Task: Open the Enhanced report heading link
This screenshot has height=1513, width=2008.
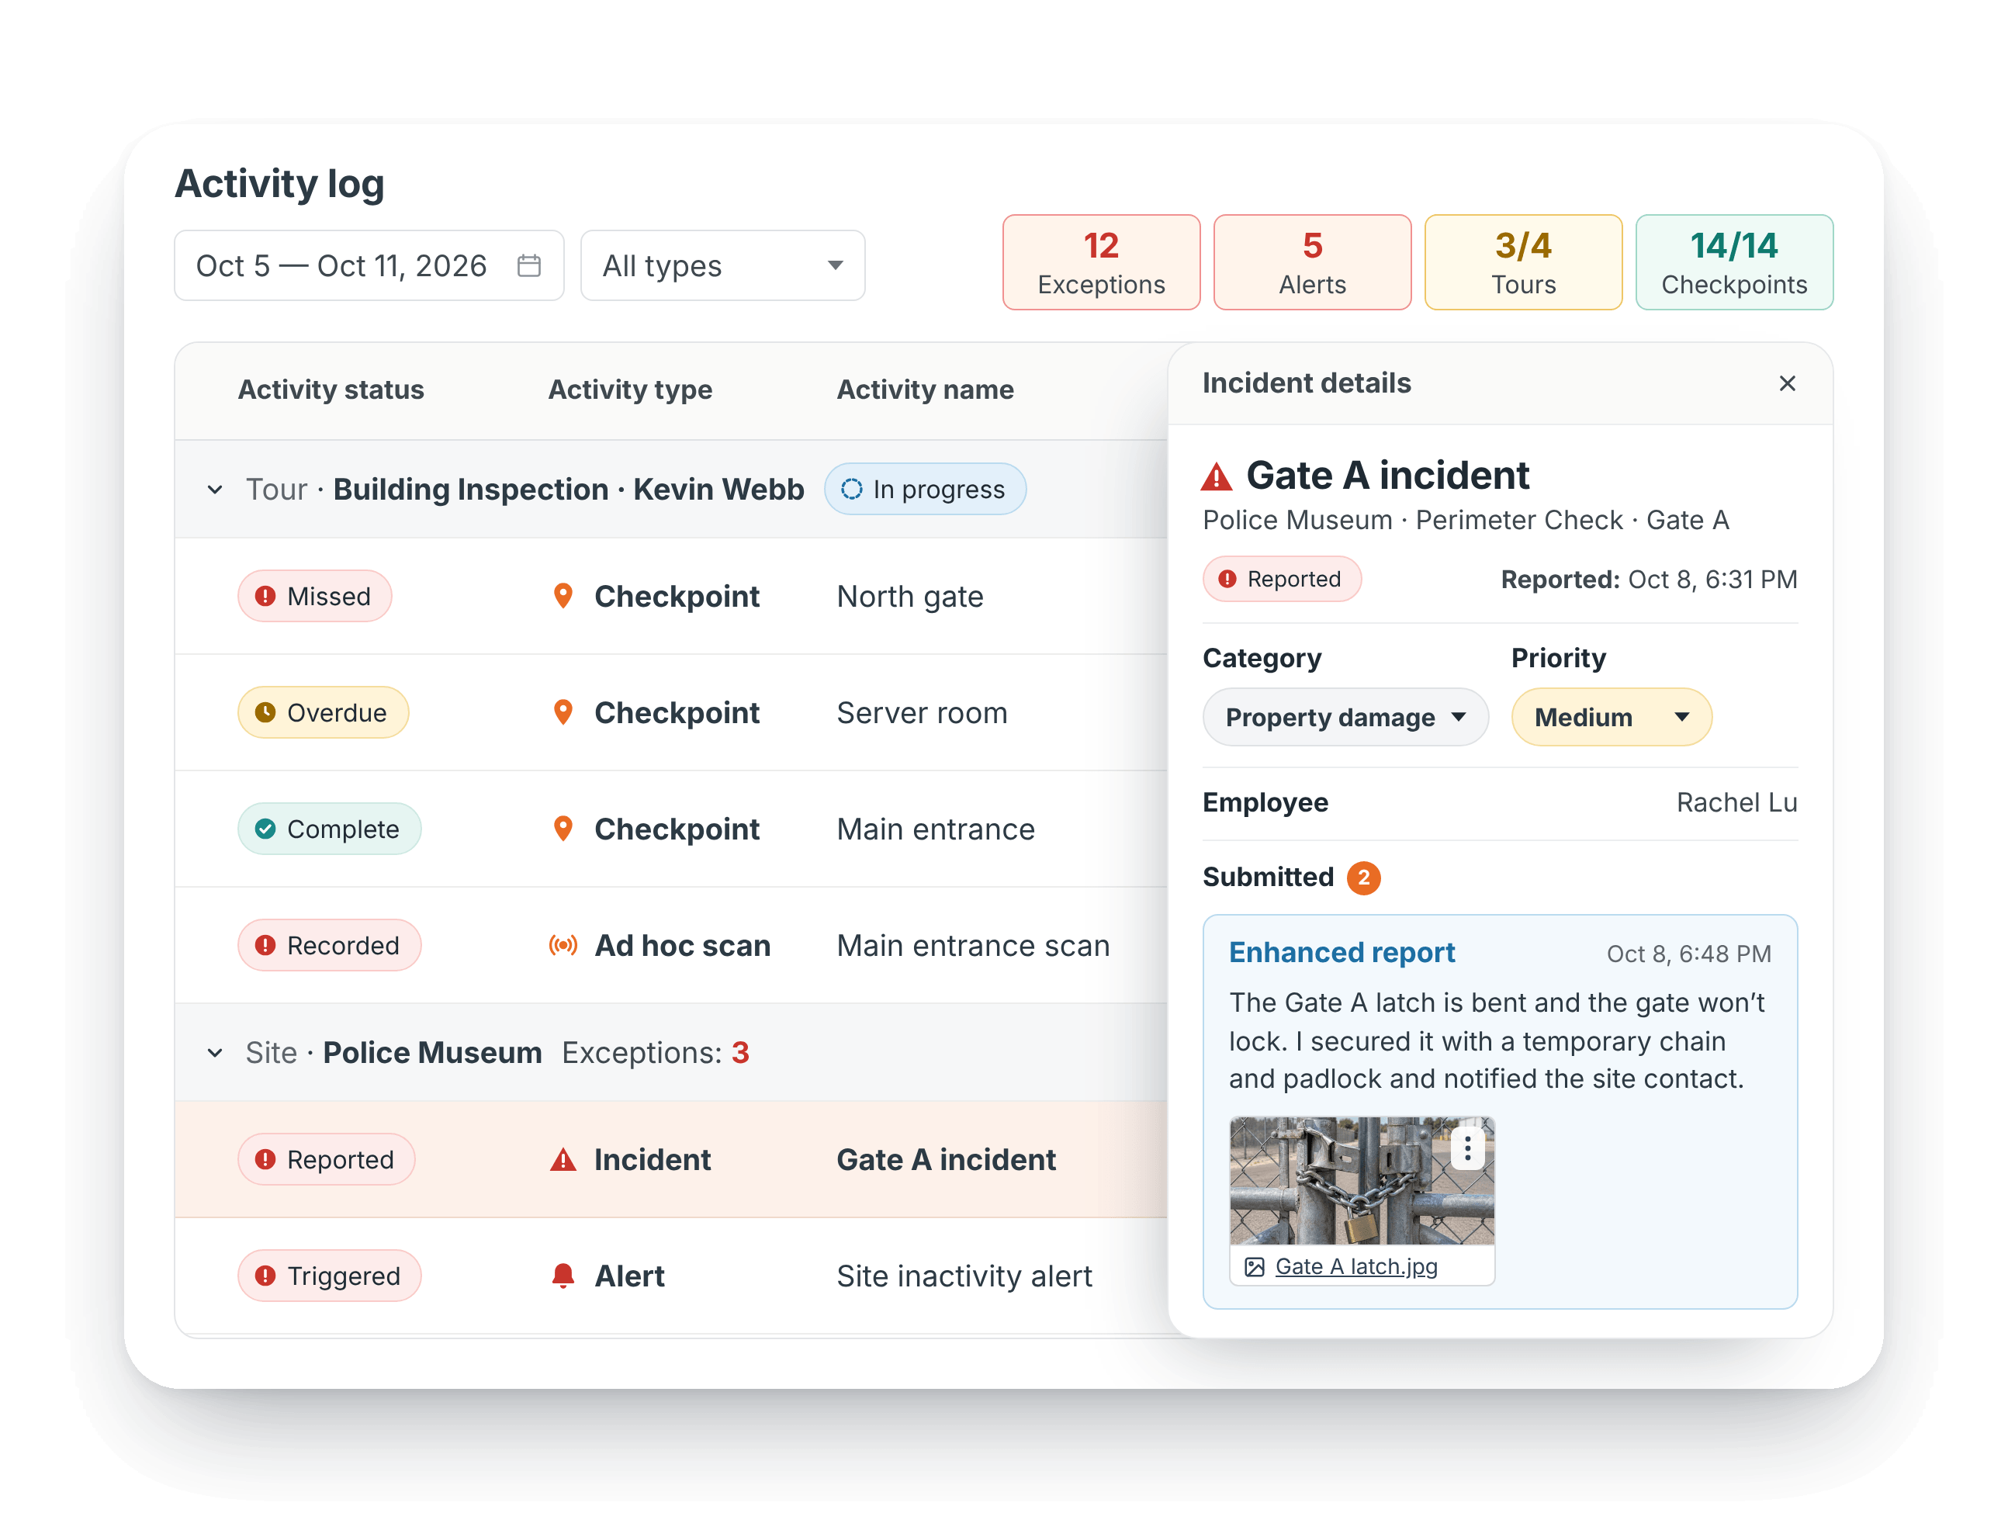Action: (1342, 952)
